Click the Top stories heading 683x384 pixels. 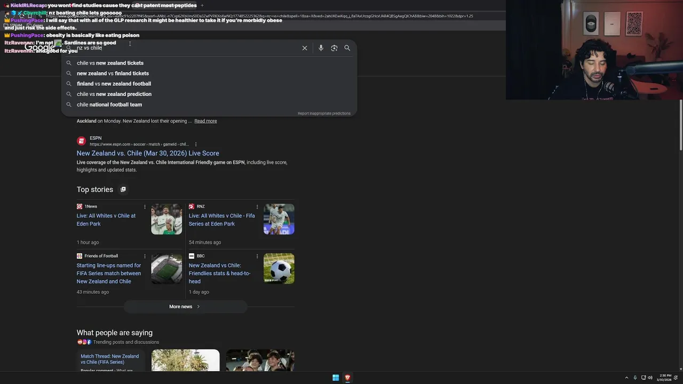pos(95,189)
